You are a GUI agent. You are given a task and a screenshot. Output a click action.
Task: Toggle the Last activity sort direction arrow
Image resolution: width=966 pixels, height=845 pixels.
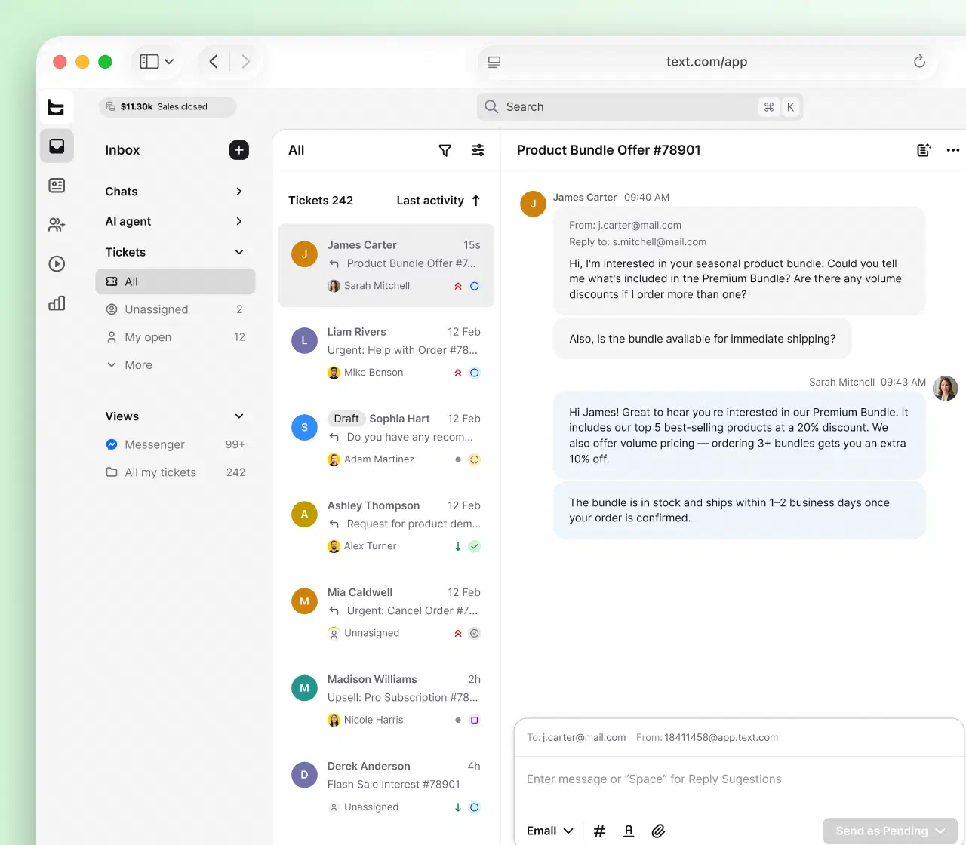476,201
